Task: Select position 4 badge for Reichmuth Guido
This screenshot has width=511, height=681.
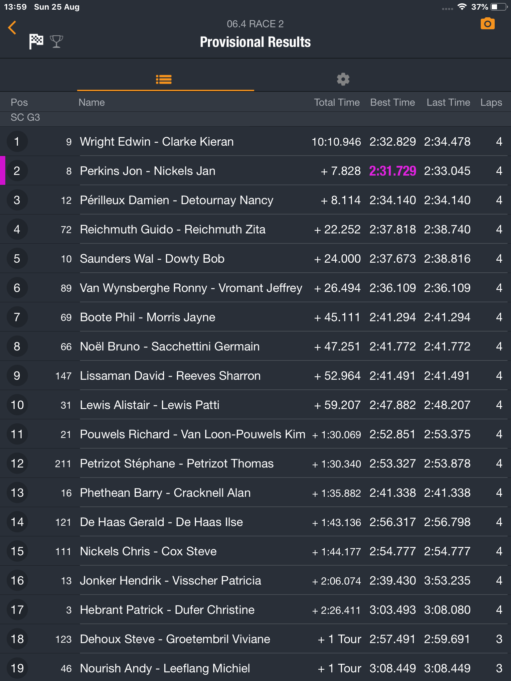Action: tap(17, 229)
